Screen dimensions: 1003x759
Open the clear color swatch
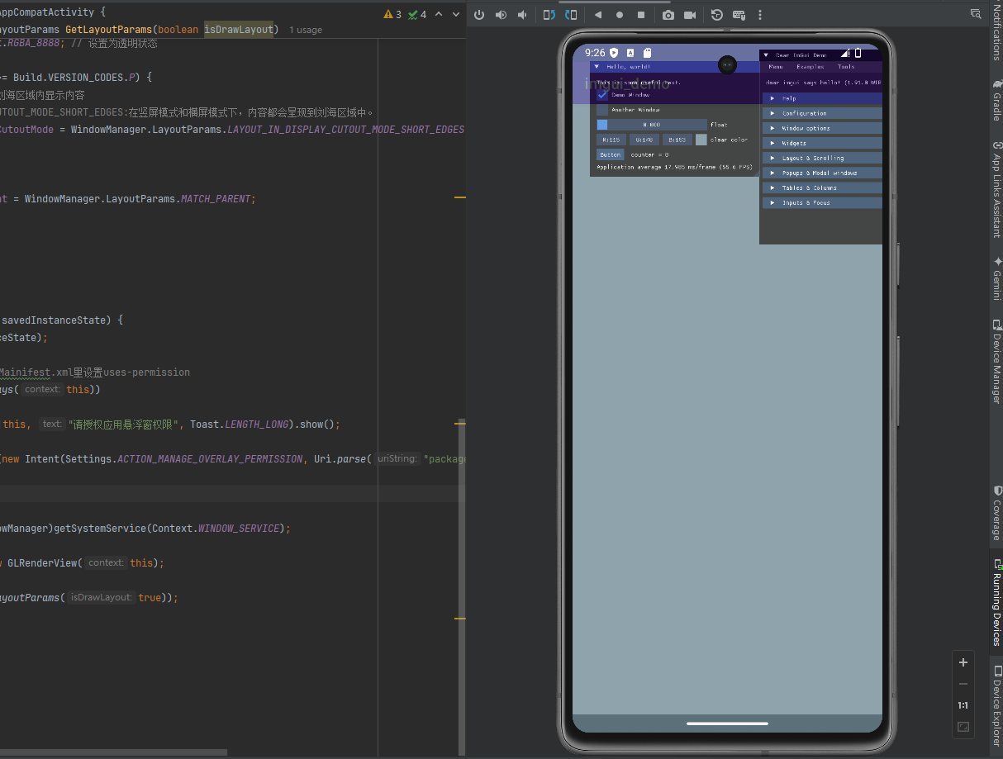pos(701,140)
